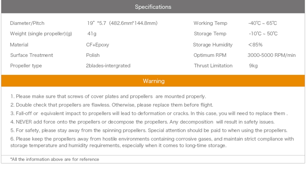
Task: Click the 2blades-intergrated propeller type value
Action: pyautogui.click(x=108, y=66)
